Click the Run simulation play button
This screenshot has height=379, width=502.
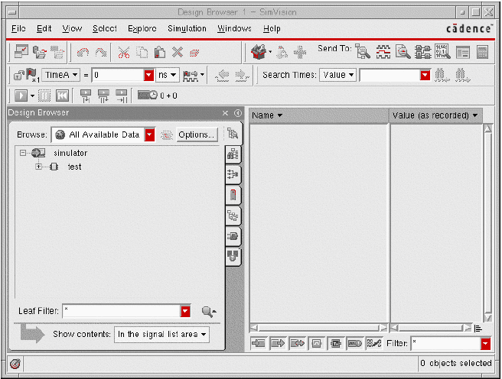(21, 96)
